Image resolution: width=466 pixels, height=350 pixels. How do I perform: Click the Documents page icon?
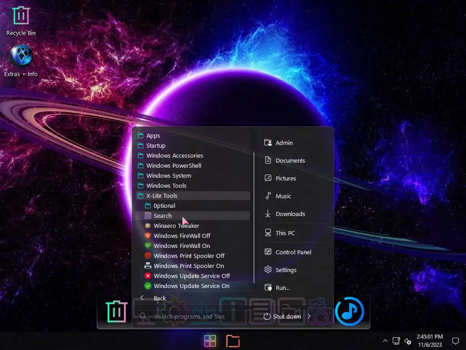[268, 160]
